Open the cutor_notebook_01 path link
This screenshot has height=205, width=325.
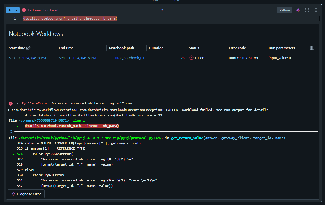coord(128,58)
